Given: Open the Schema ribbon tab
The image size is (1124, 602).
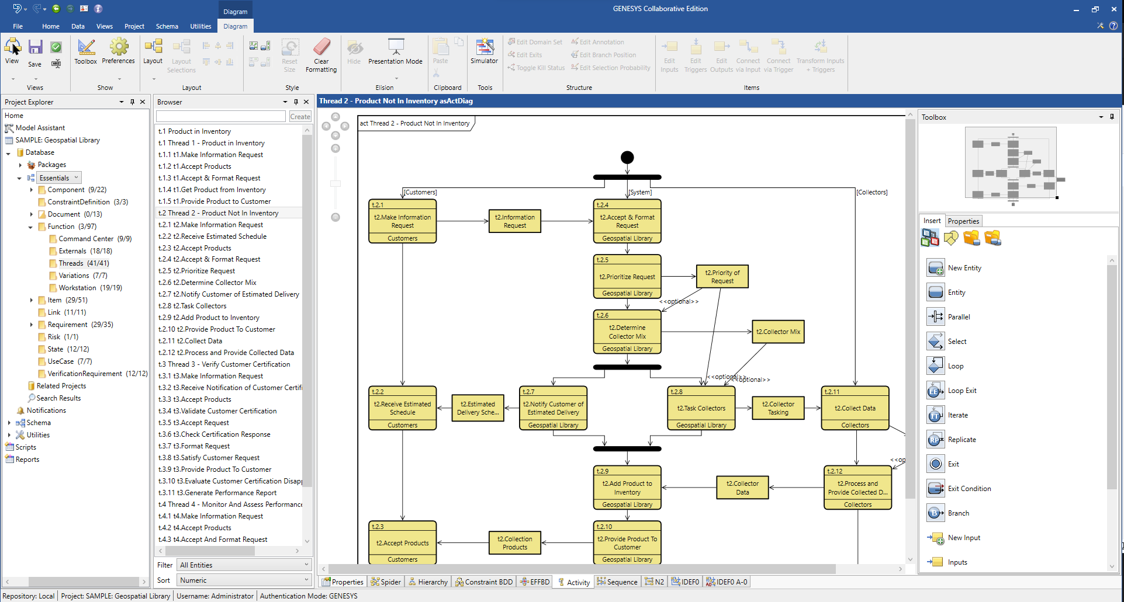Looking at the screenshot, I should (167, 26).
